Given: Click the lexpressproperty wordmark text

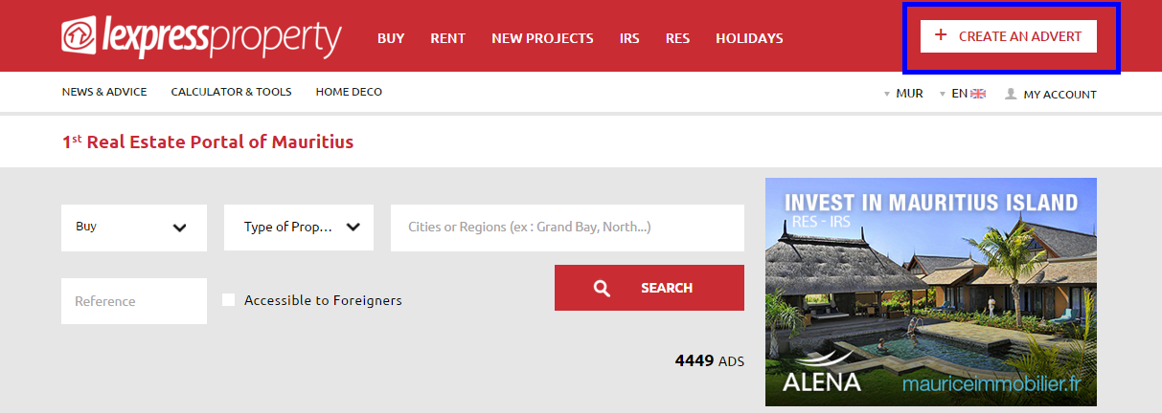Looking at the screenshot, I should 222,38.
